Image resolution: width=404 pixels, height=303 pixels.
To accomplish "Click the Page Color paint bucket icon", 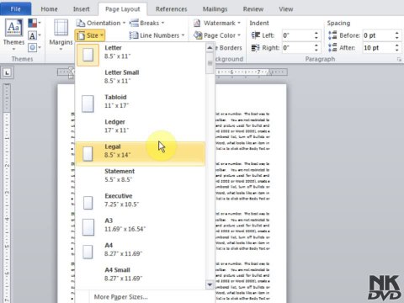I will click(198, 35).
